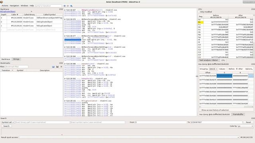
Task: Click the back navigation arrow in toolbar
Action: coord(65,6)
